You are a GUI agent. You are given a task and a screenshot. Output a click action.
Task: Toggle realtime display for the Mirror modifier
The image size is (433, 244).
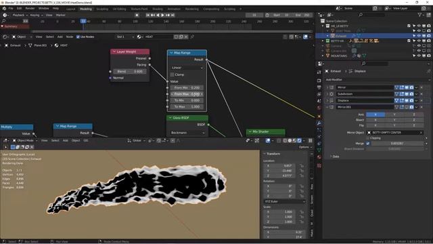[407, 87]
